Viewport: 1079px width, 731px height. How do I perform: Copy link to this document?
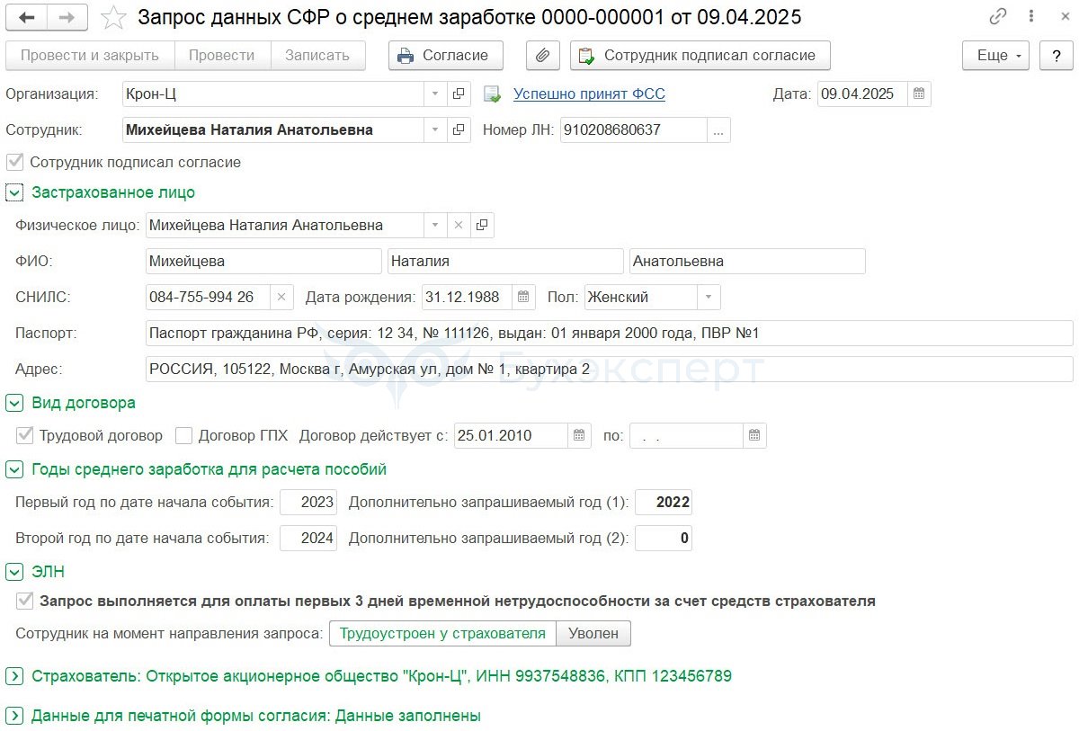(x=997, y=17)
